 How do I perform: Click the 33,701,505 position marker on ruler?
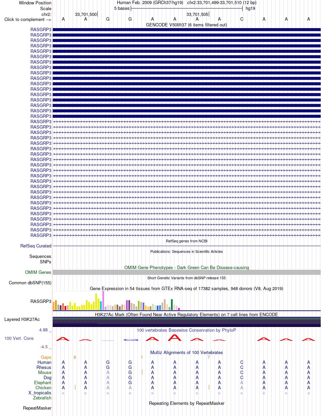pyautogui.click(x=198, y=14)
